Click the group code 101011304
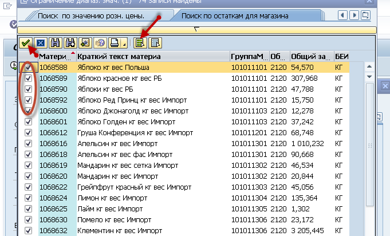Screen dimensions: 390x236 tap(249, 198)
